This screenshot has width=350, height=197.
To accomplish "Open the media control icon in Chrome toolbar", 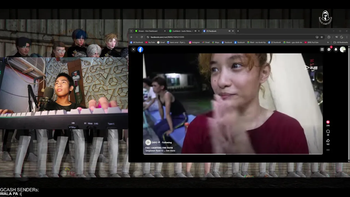I will pos(337,37).
